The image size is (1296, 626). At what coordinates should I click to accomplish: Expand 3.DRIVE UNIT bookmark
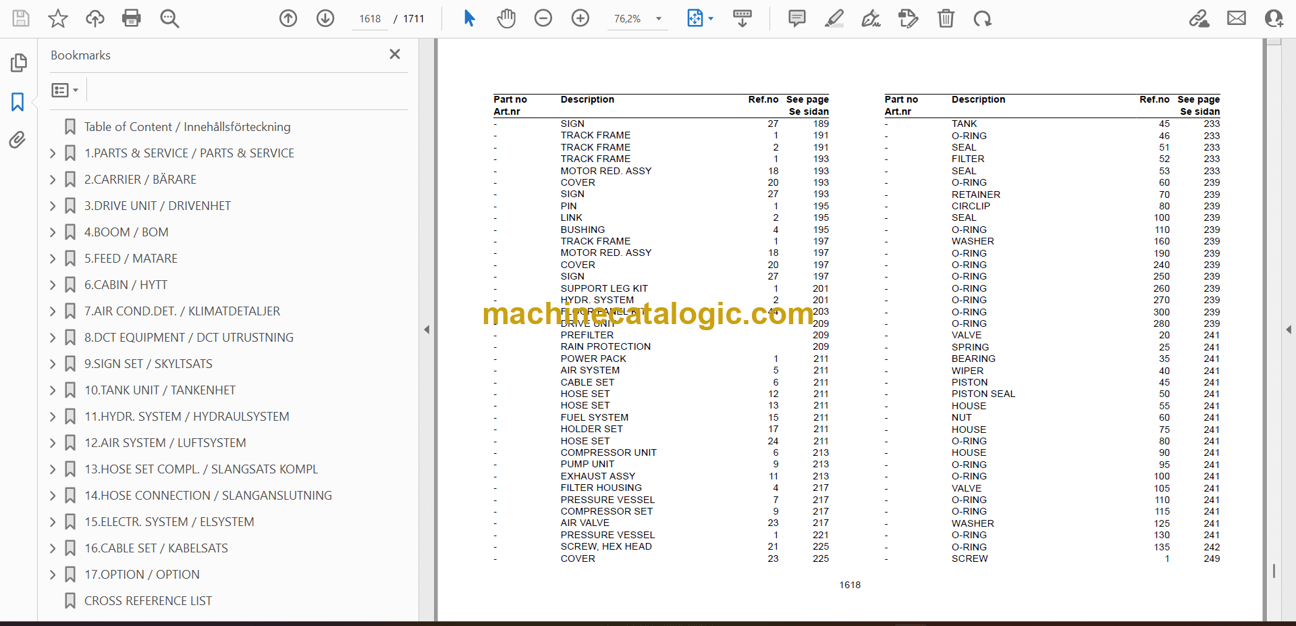(x=53, y=206)
